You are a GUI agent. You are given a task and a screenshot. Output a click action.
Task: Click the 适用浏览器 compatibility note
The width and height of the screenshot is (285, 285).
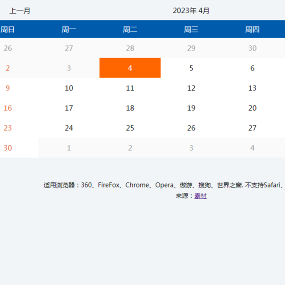(164, 185)
